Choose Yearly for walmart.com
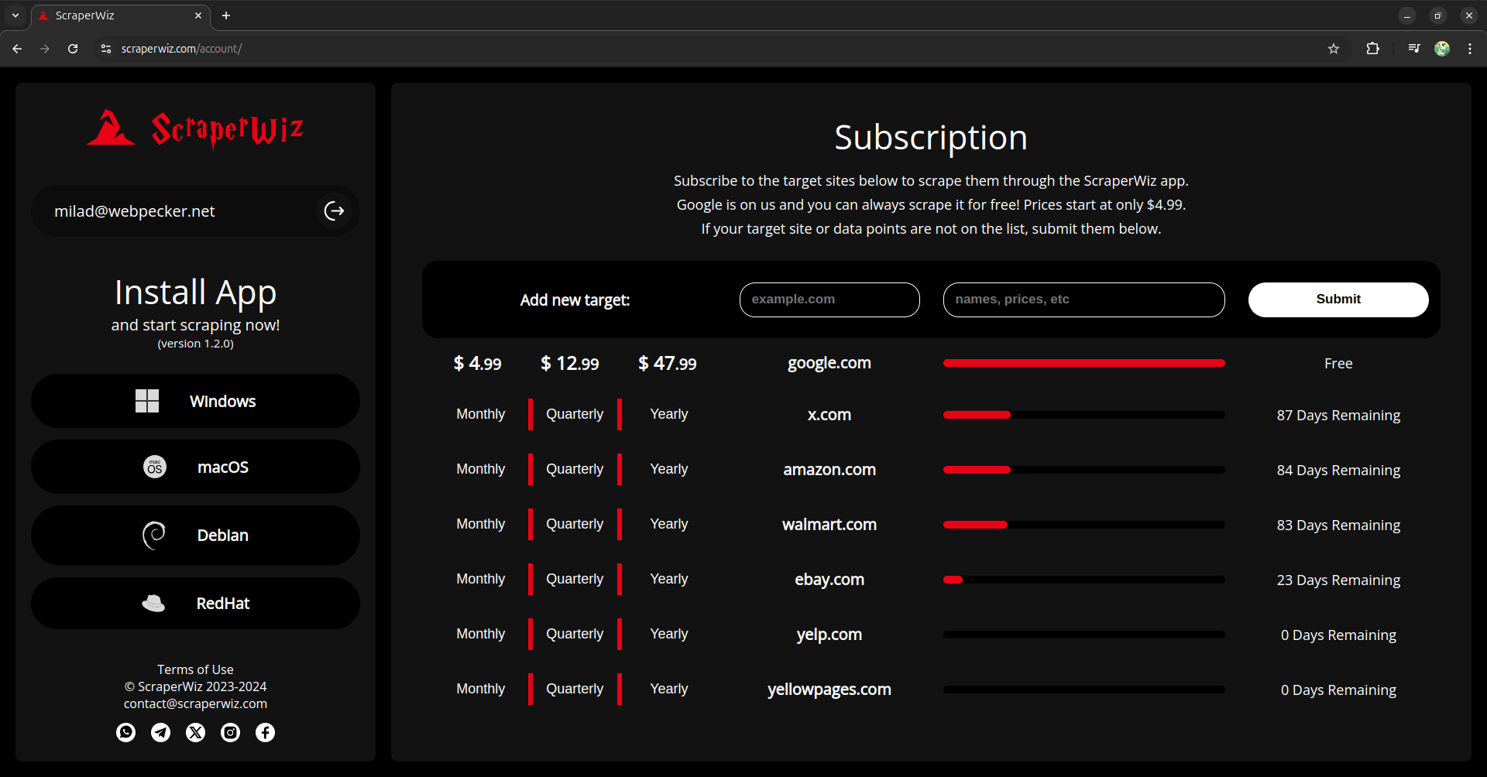This screenshot has width=1487, height=777. [x=669, y=524]
